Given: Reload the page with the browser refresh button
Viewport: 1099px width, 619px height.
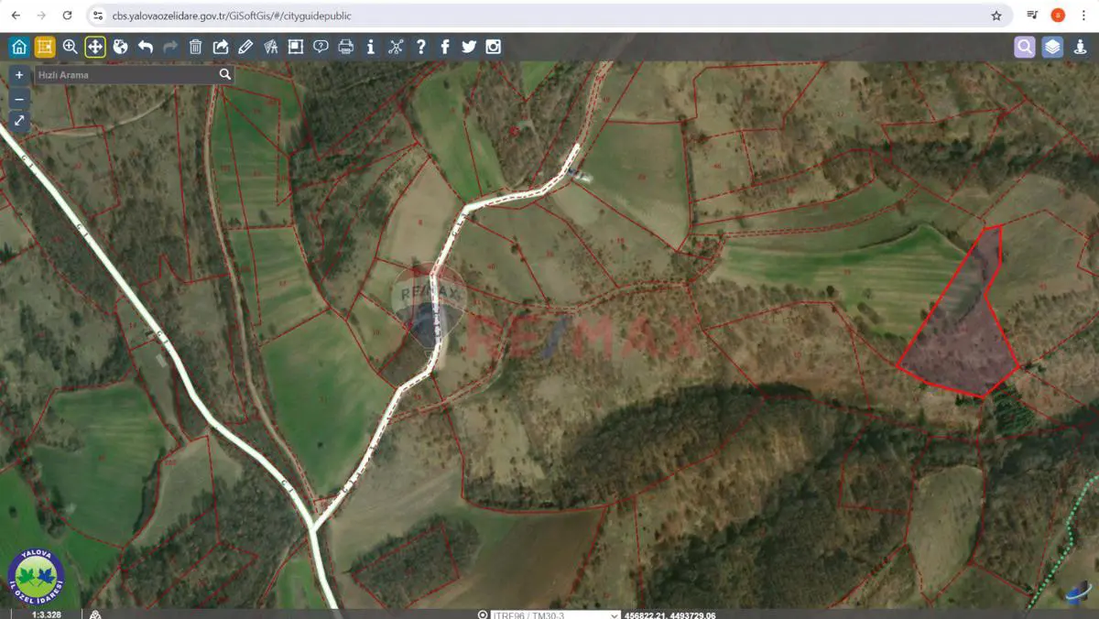Looking at the screenshot, I should [67, 16].
